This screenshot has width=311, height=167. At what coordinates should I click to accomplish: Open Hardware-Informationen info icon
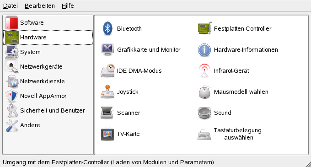(204, 50)
